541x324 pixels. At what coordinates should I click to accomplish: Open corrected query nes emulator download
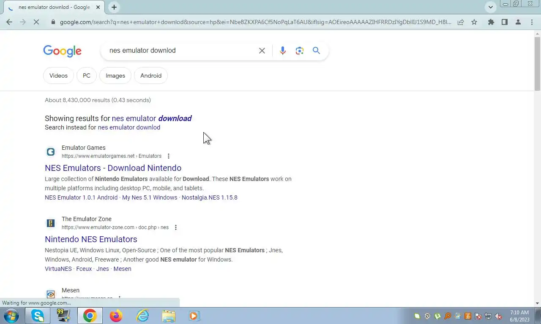tap(152, 119)
